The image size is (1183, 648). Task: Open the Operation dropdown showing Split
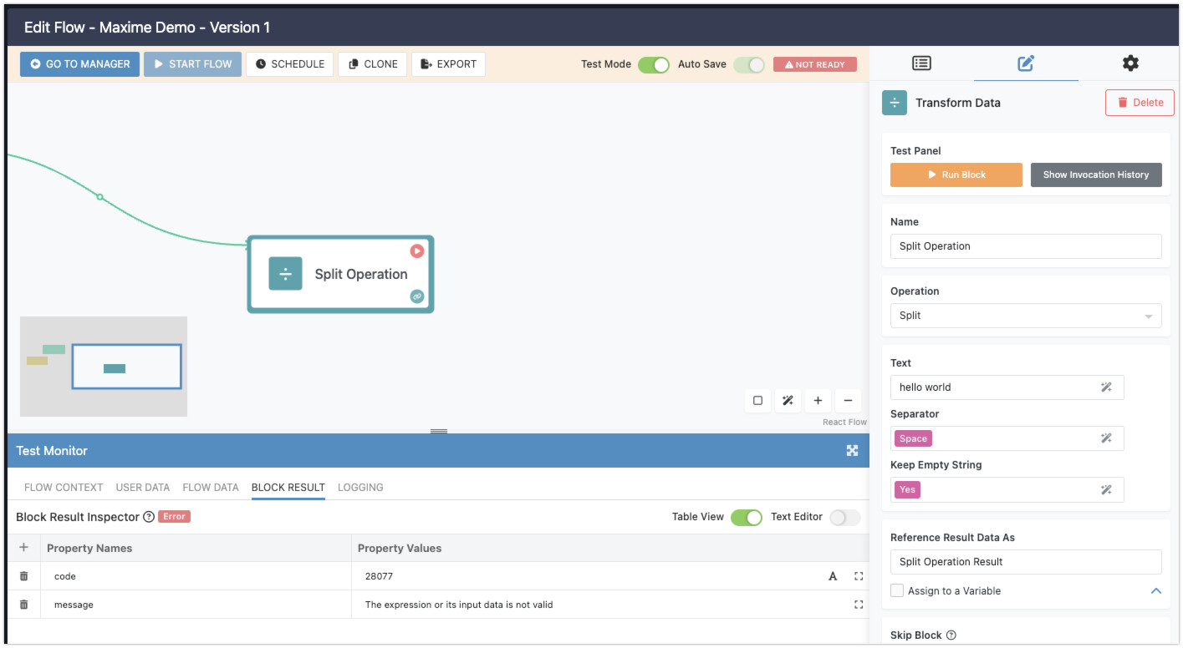tap(1025, 316)
